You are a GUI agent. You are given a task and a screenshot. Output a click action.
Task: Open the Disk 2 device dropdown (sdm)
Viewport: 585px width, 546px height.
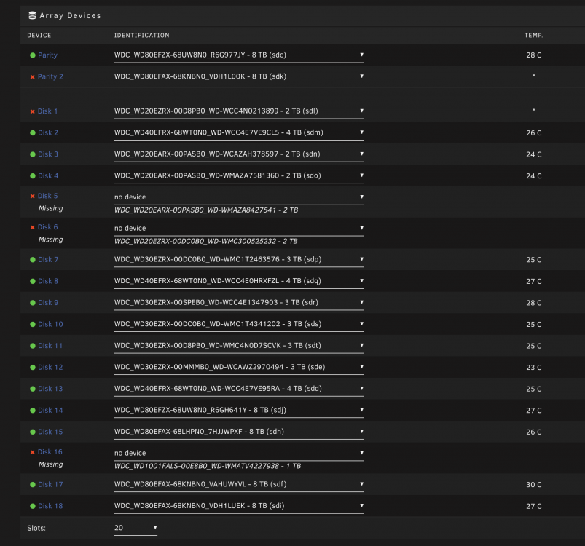(239, 132)
